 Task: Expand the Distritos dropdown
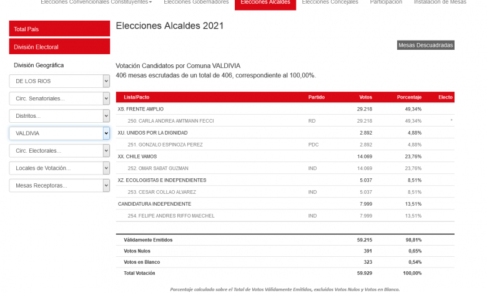pyautogui.click(x=59, y=116)
